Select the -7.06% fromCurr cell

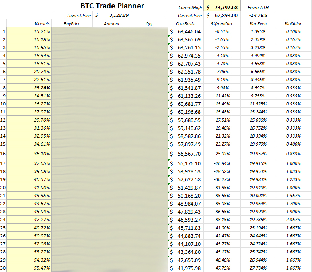tap(222, 72)
